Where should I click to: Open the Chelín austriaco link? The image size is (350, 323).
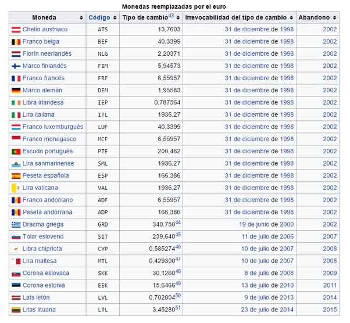point(45,29)
